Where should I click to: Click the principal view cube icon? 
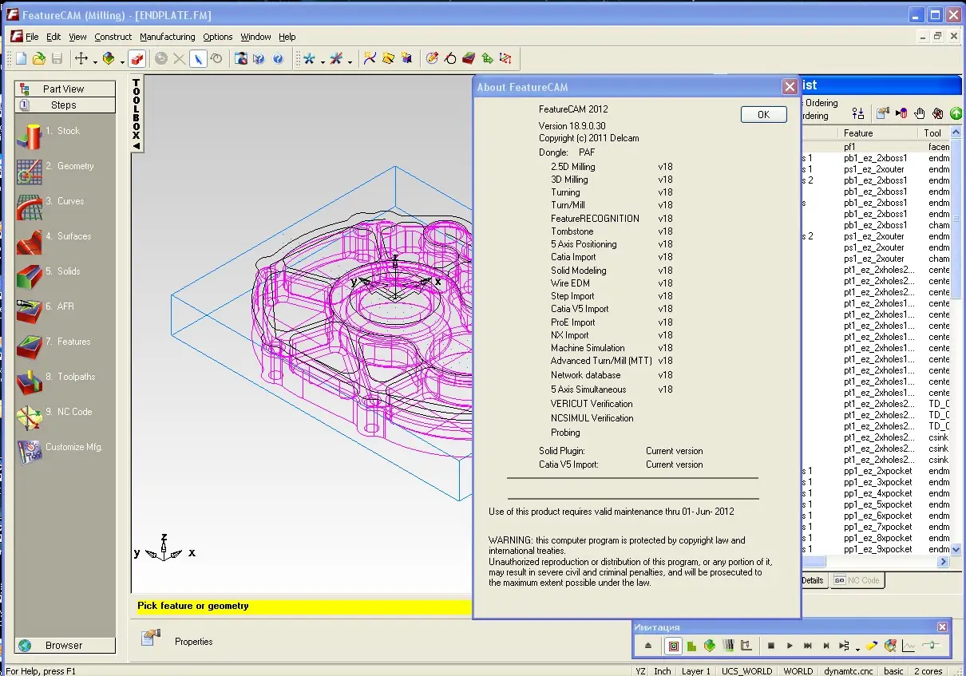coord(109,58)
